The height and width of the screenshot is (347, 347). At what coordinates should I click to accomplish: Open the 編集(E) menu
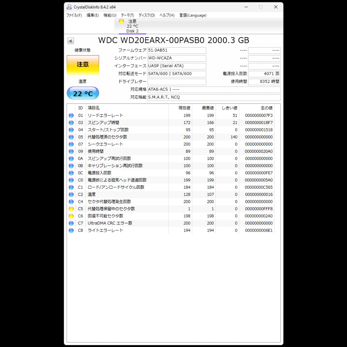pyautogui.click(x=93, y=15)
